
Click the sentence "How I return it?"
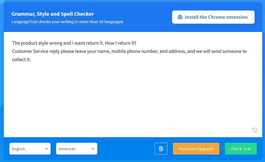[x=121, y=43]
